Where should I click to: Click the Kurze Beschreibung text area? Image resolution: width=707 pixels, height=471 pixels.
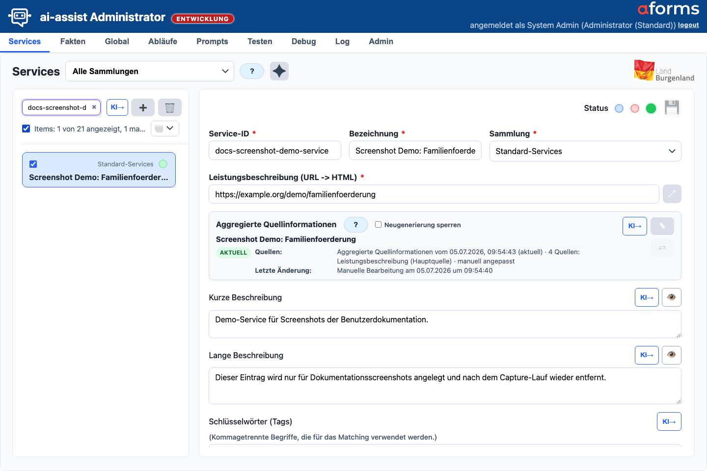(x=445, y=324)
